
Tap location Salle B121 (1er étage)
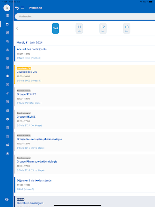pyautogui.click(x=29, y=103)
